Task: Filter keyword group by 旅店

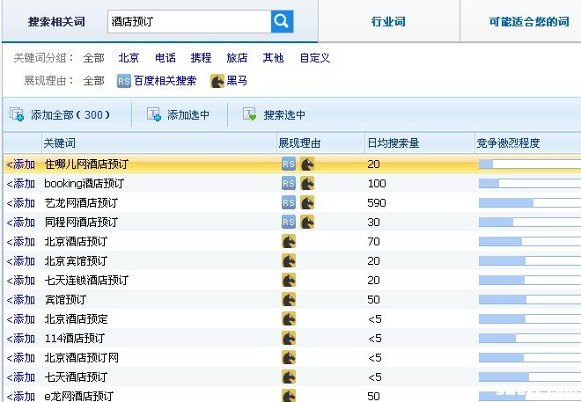Action: [x=237, y=58]
